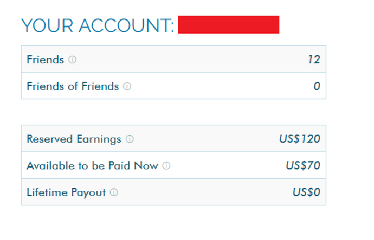Select the Friends row label

[46, 59]
